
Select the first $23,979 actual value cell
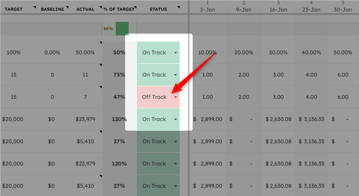pyautogui.click(x=85, y=119)
